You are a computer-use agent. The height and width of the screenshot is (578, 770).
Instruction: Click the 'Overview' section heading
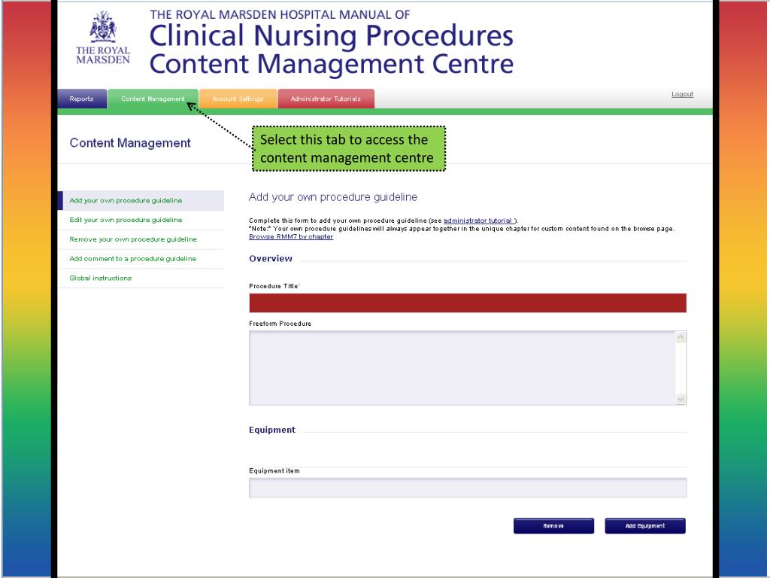[x=271, y=259]
